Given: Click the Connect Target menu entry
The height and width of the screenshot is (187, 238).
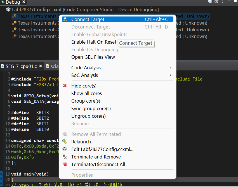Looking at the screenshot, I should point(88,19).
